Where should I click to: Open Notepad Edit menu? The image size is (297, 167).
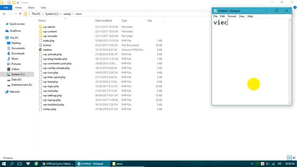click(x=222, y=16)
